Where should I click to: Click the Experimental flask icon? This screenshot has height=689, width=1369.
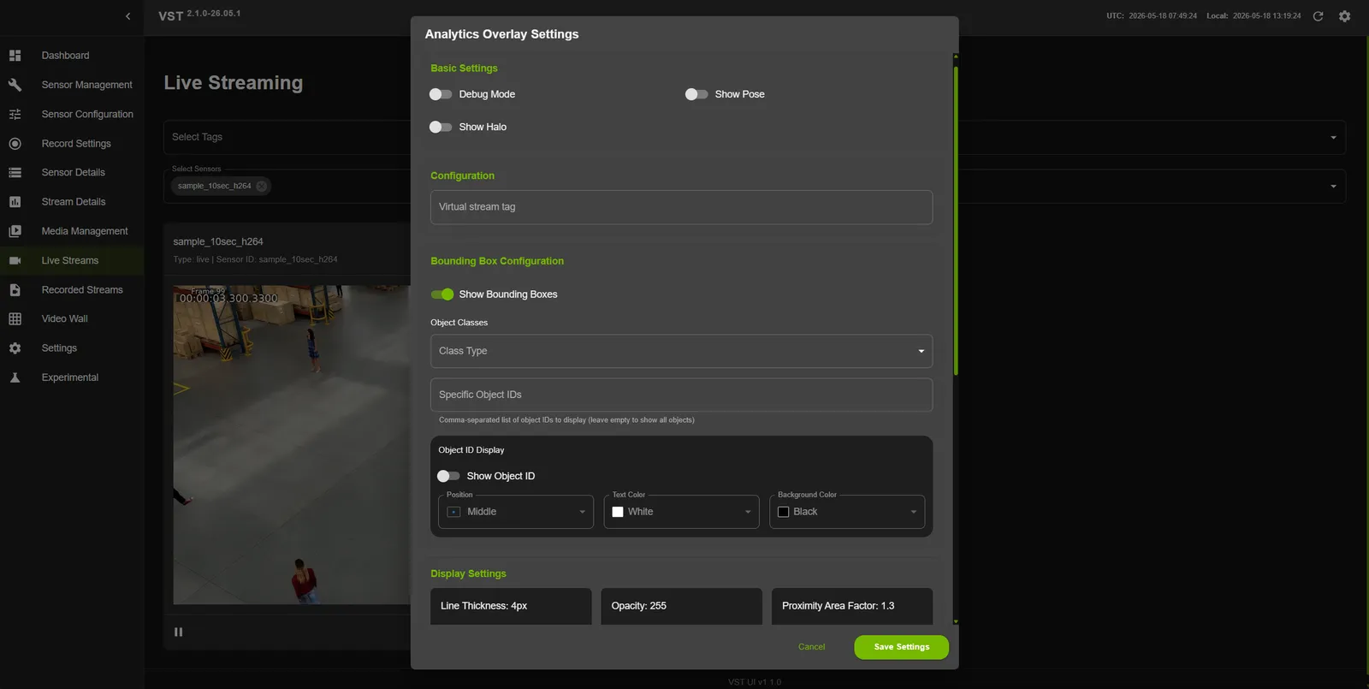(15, 377)
